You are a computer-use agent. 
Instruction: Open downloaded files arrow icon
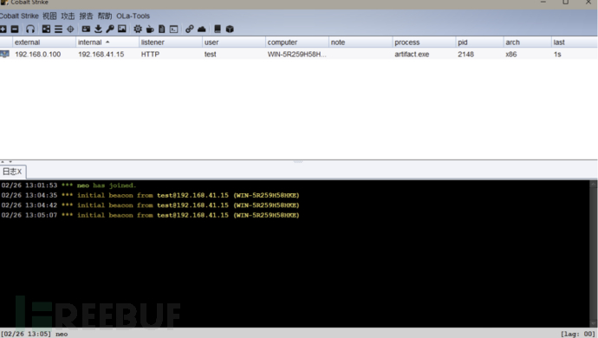pos(98,29)
